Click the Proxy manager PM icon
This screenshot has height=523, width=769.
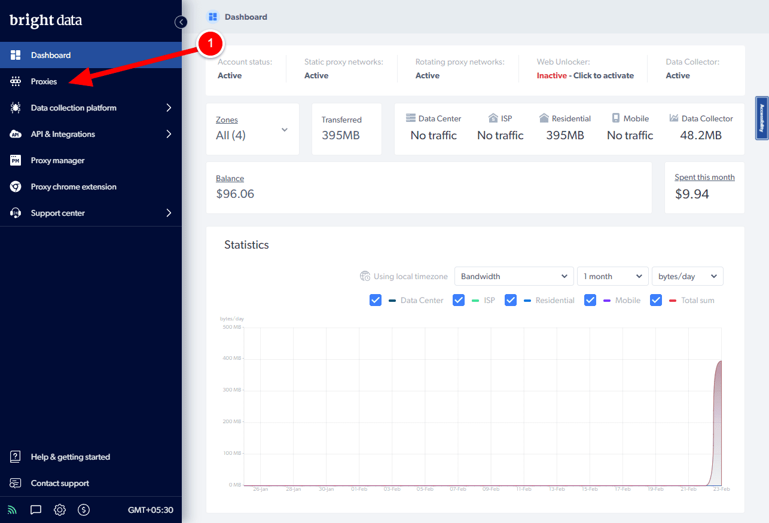[x=16, y=161]
